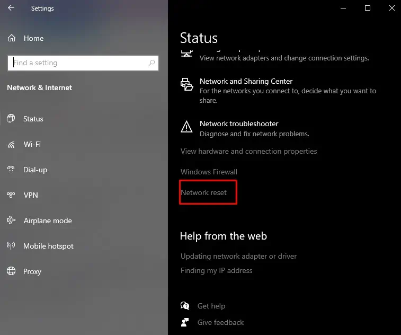The width and height of the screenshot is (401, 335).
Task: Select the Airplane mode plane icon
Action: (x=11, y=220)
